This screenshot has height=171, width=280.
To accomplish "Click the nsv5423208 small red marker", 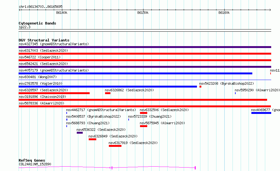I will click(x=200, y=87).
